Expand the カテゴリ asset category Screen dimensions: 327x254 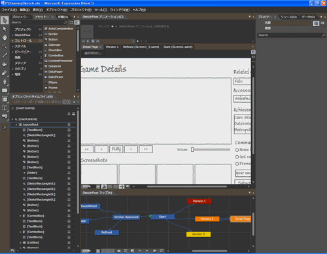[x=12, y=69]
